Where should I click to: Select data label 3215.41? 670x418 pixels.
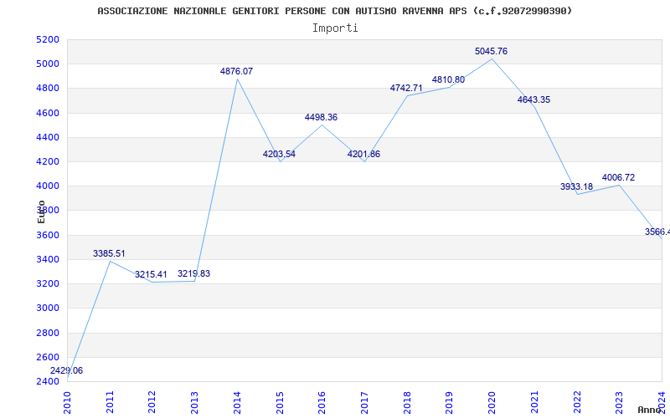(x=151, y=275)
